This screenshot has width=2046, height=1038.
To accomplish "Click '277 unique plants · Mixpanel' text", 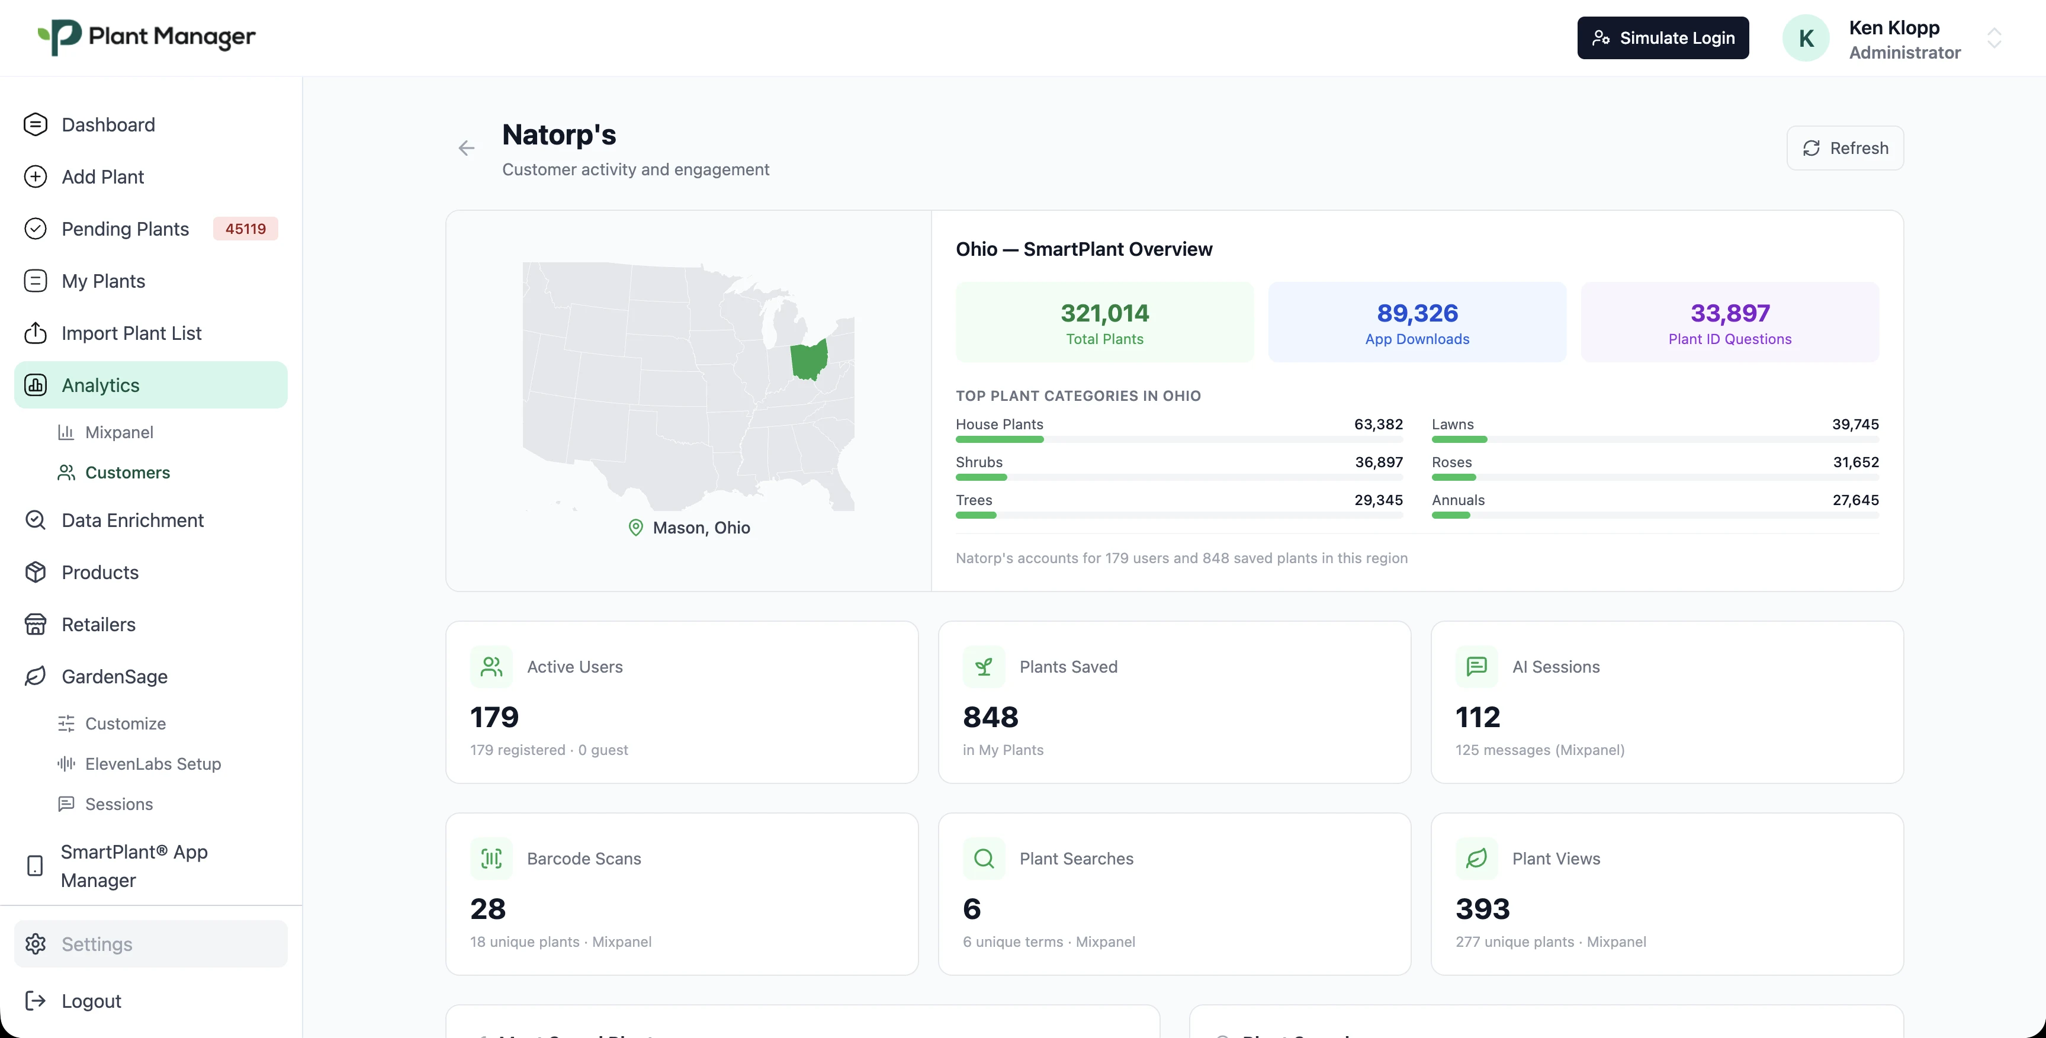I will tap(1550, 941).
